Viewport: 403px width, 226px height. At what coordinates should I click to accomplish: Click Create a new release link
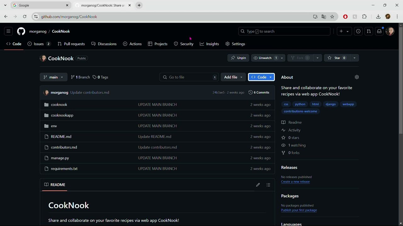[295, 182]
